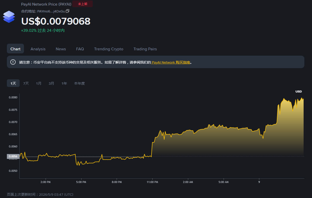Click the 未上架 status badge
The width and height of the screenshot is (312, 198).
[83, 4]
